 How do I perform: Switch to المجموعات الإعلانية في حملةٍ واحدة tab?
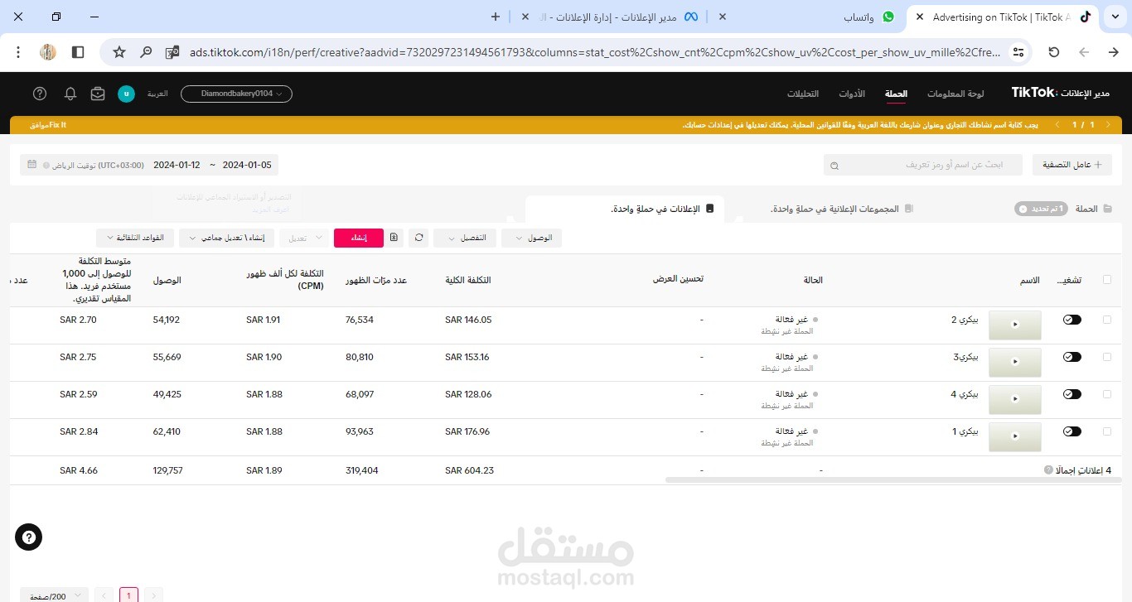(841, 209)
